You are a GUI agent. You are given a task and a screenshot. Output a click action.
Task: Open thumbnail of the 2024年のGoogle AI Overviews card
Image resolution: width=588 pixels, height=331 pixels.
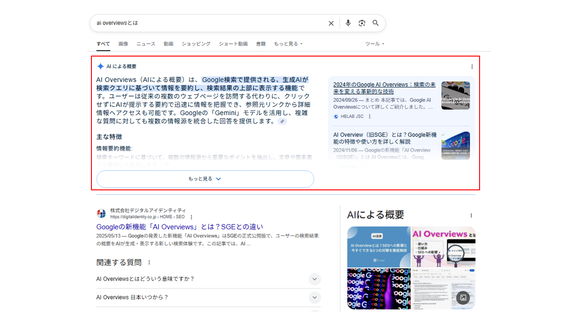[x=456, y=96]
